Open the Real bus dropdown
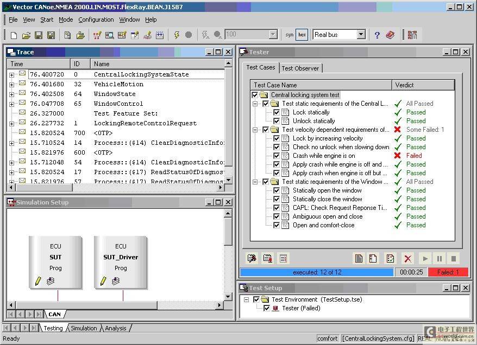The width and height of the screenshot is (477, 345). tap(361, 35)
